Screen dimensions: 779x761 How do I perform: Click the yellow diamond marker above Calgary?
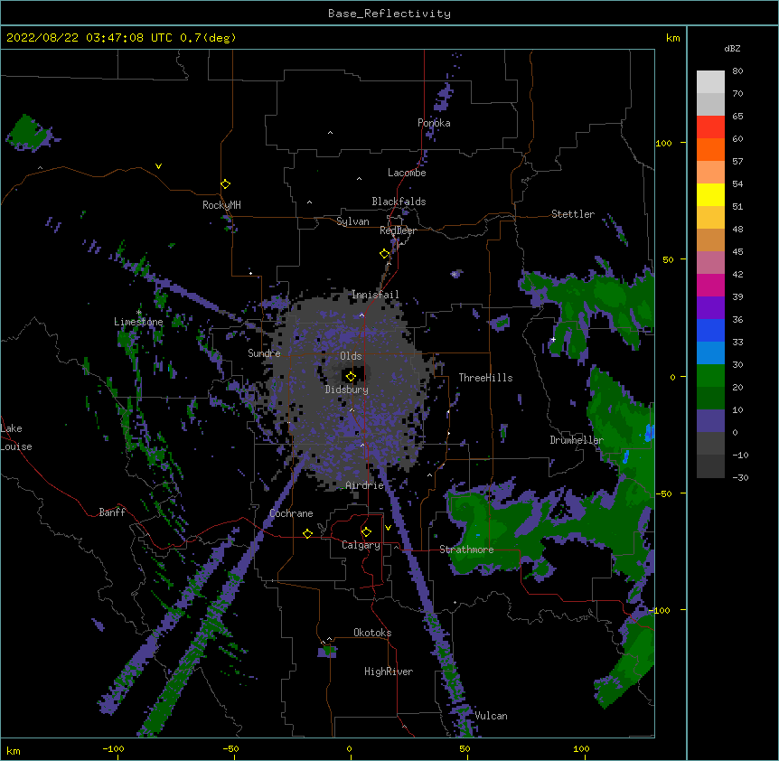pos(366,532)
